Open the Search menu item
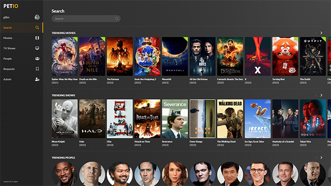 click(21, 27)
